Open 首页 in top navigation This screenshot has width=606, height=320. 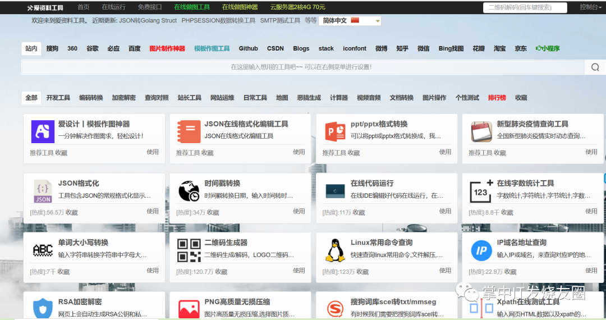(x=84, y=7)
